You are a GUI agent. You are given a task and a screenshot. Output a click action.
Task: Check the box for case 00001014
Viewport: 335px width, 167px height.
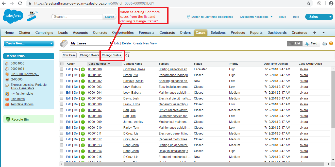point(62,151)
